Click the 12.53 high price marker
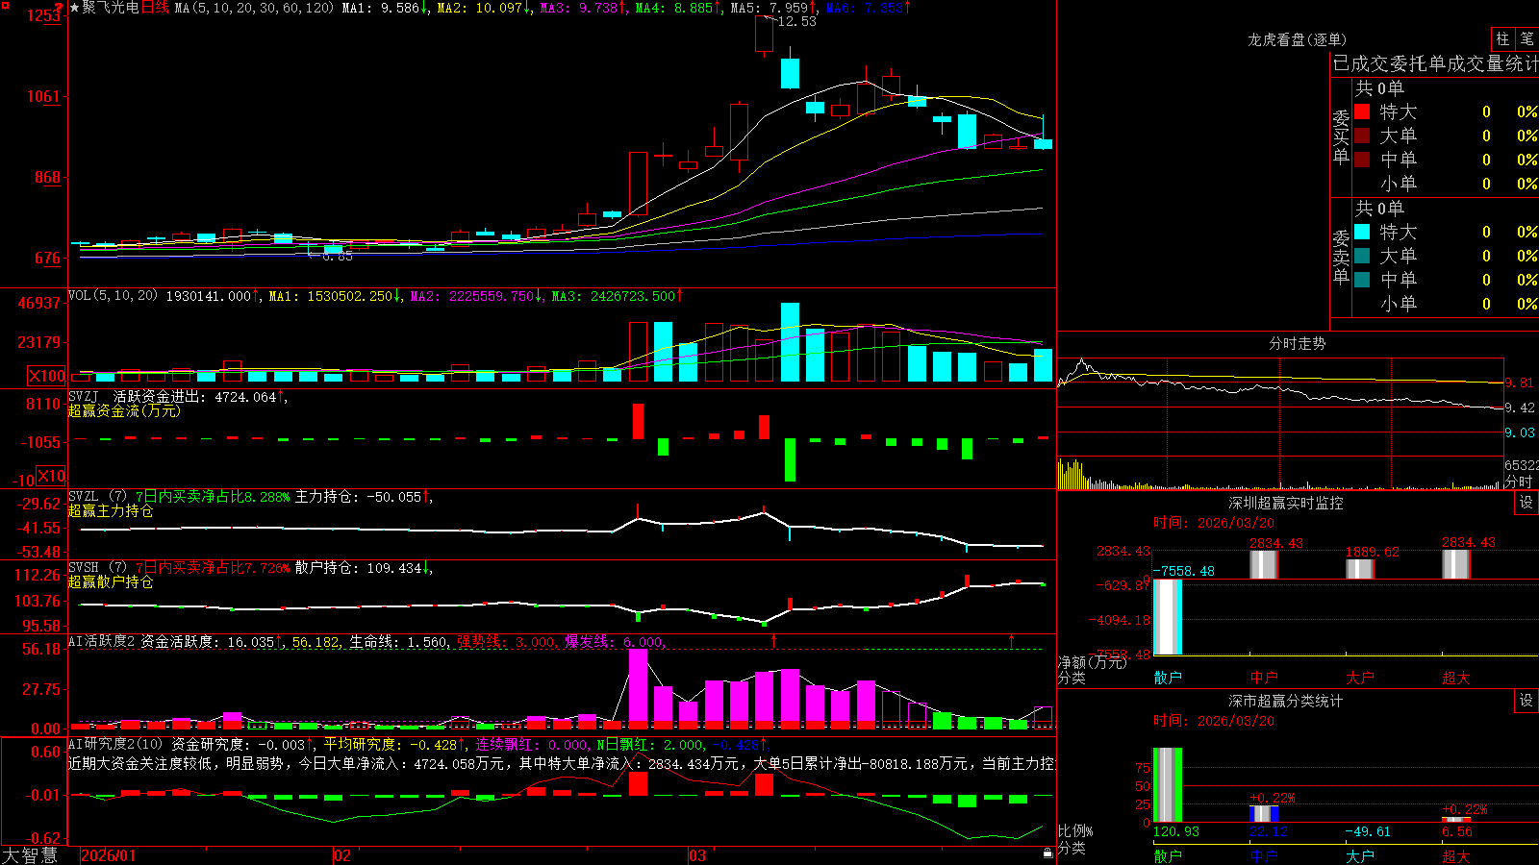The width and height of the screenshot is (1539, 865). pos(797,21)
